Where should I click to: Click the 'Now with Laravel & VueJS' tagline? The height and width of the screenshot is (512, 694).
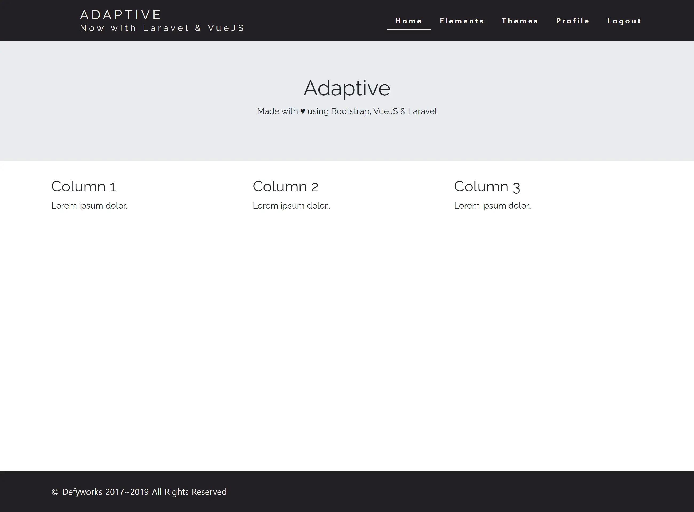tap(162, 28)
